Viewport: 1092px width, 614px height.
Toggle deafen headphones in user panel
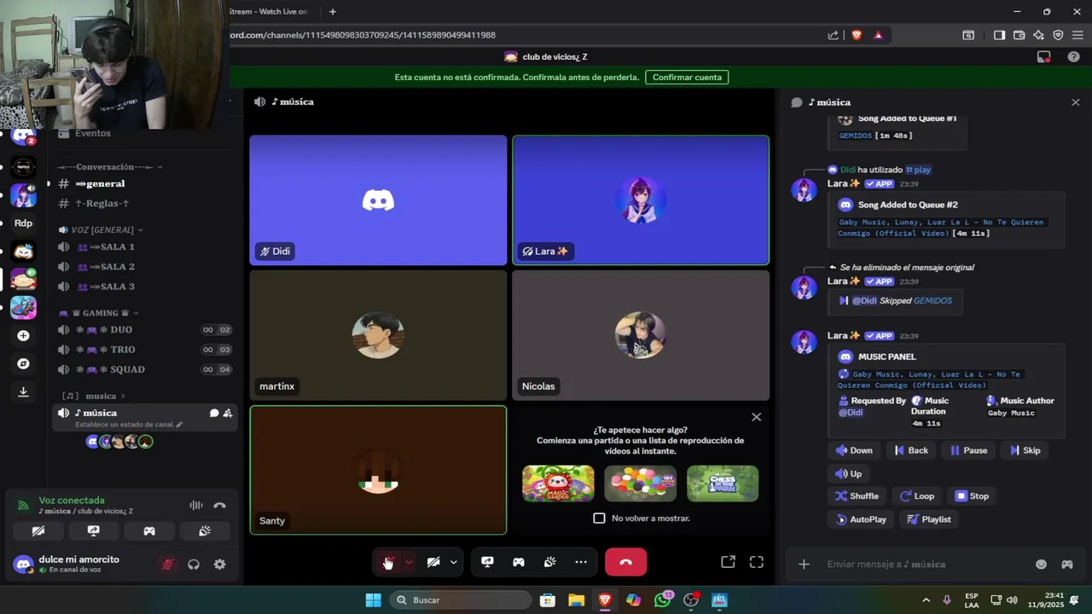click(x=194, y=565)
